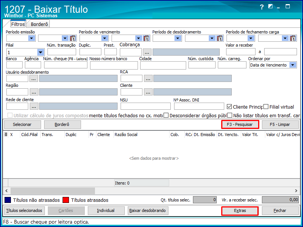Click the NSU input field
Image resolution: width=303 pixels, height=227 pixels.
pyautogui.click(x=145, y=106)
